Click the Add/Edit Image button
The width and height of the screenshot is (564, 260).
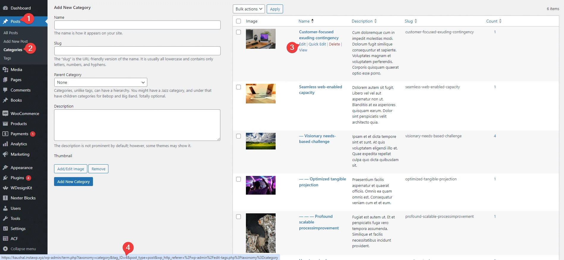pyautogui.click(x=71, y=169)
